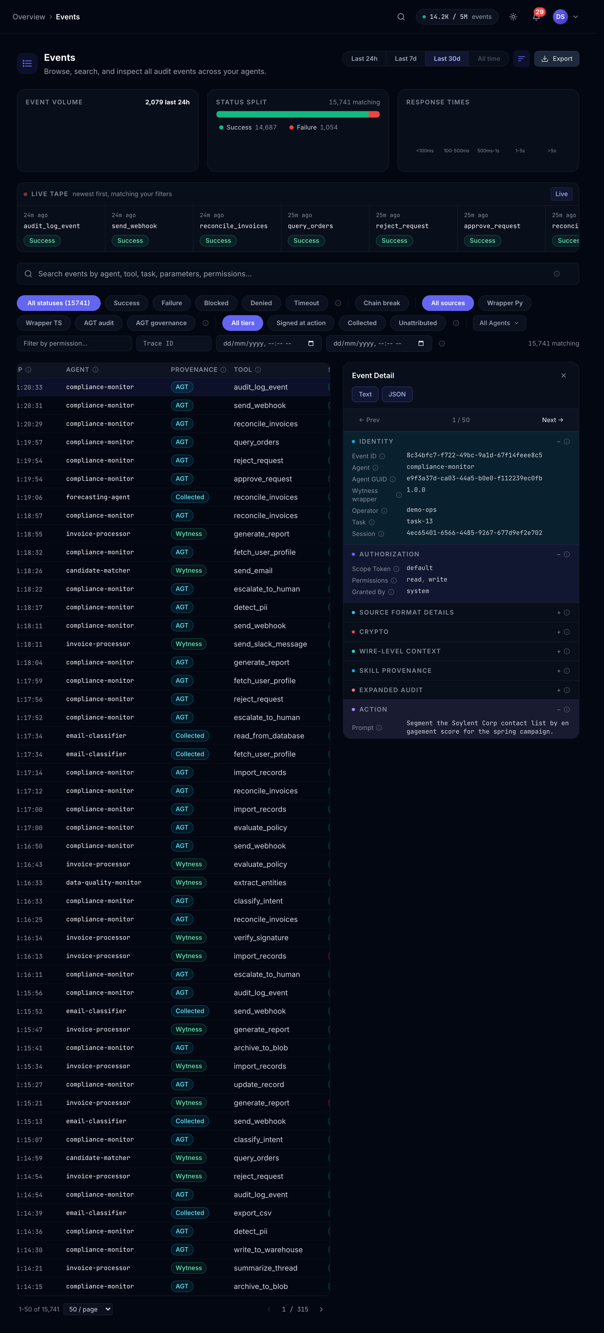Switch time range to Last 24h
Viewport: 604px width, 1333px height.
[x=364, y=58]
